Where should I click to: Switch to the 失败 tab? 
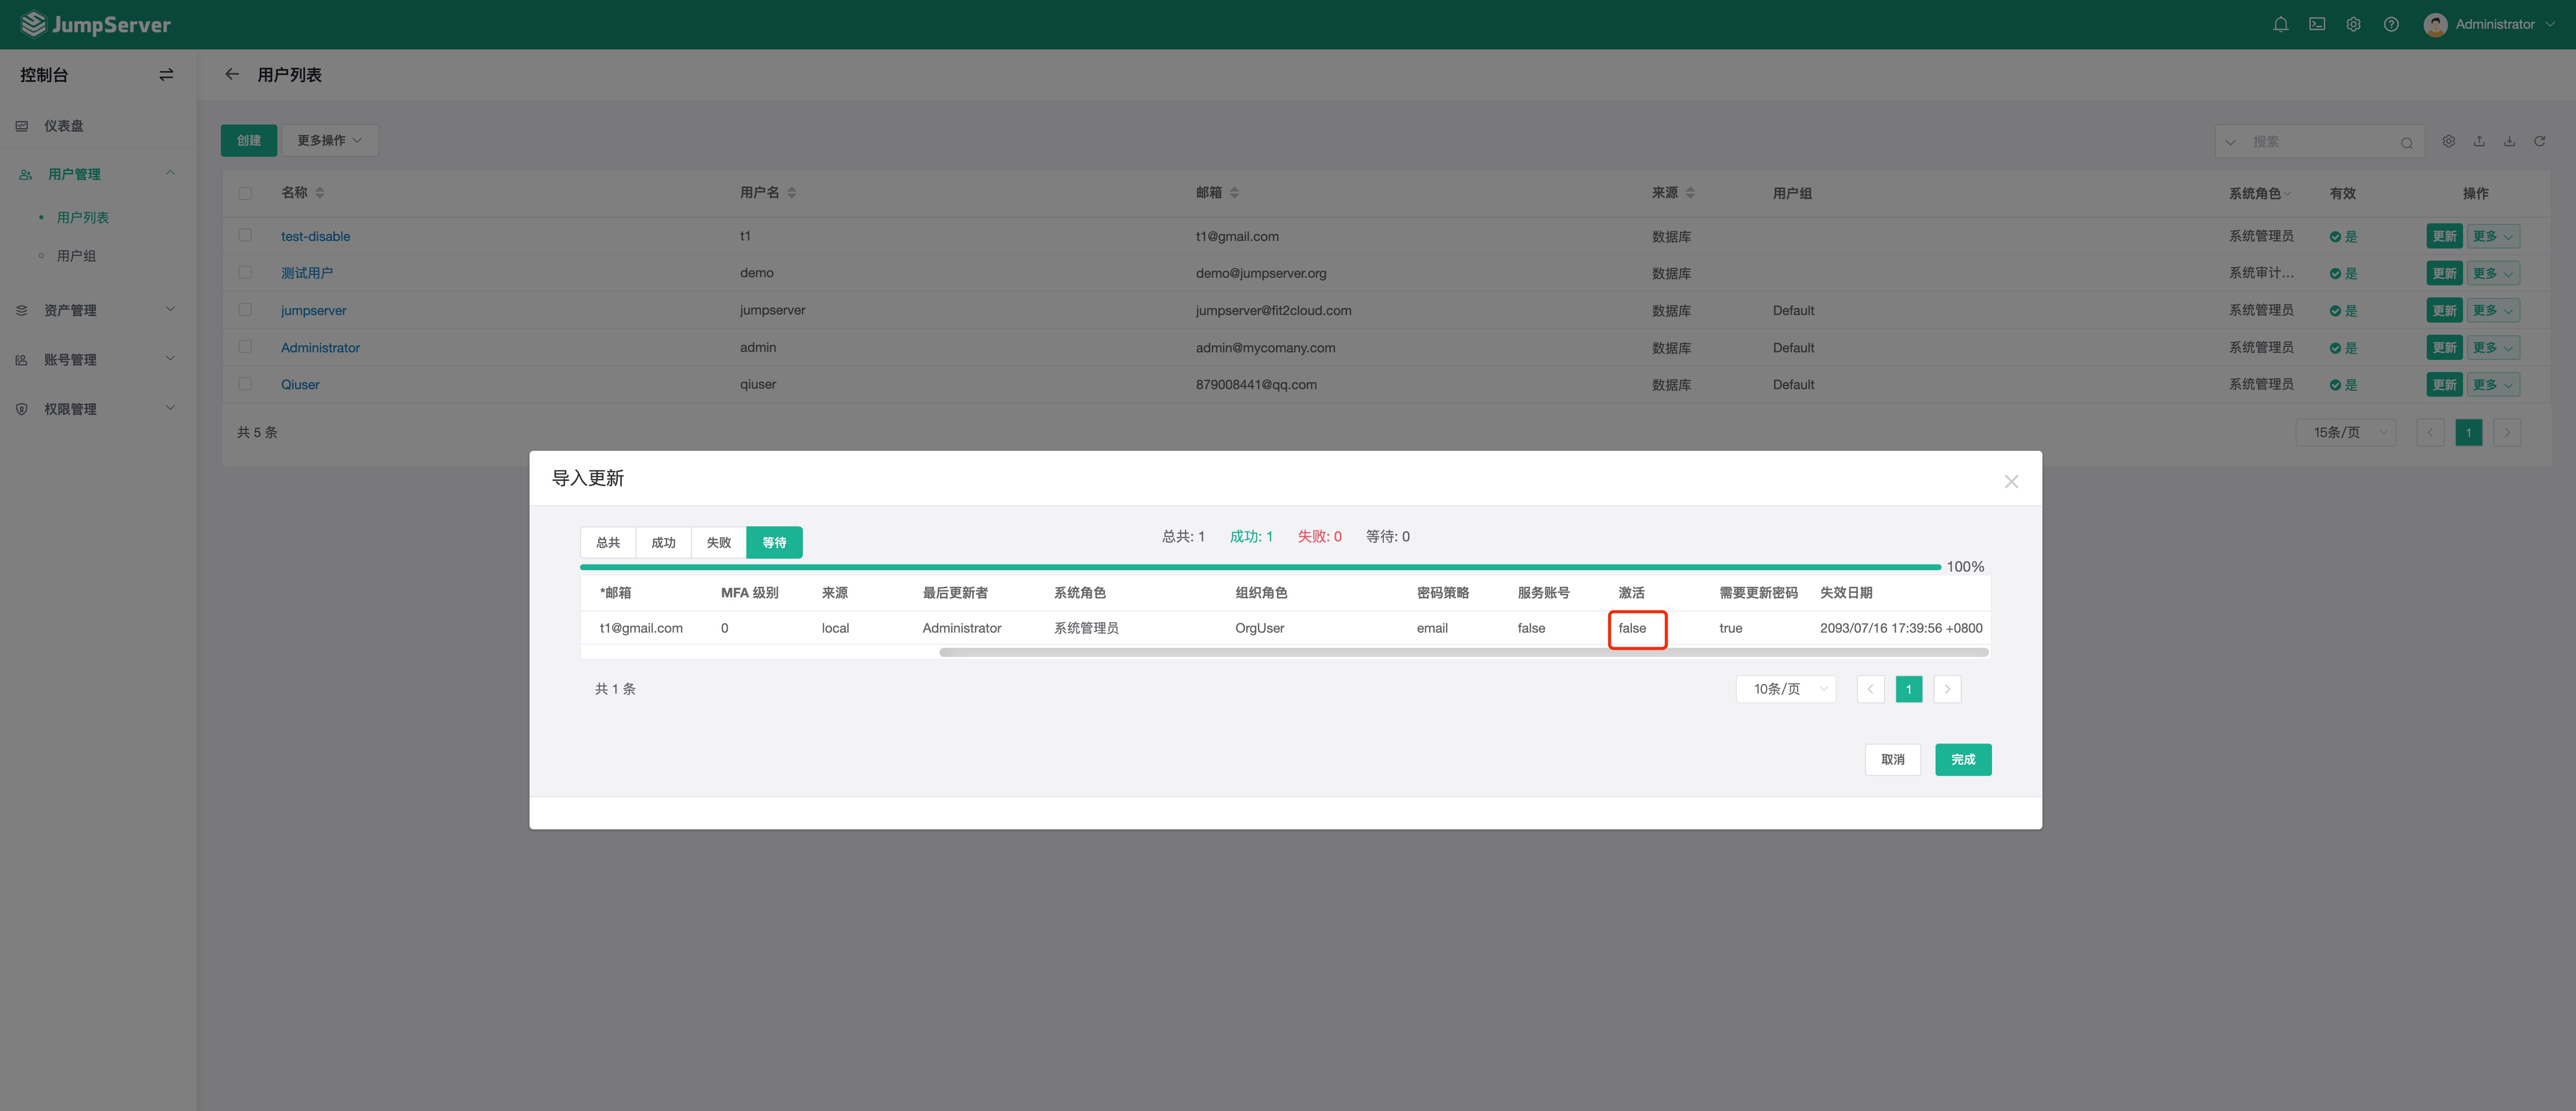719,542
